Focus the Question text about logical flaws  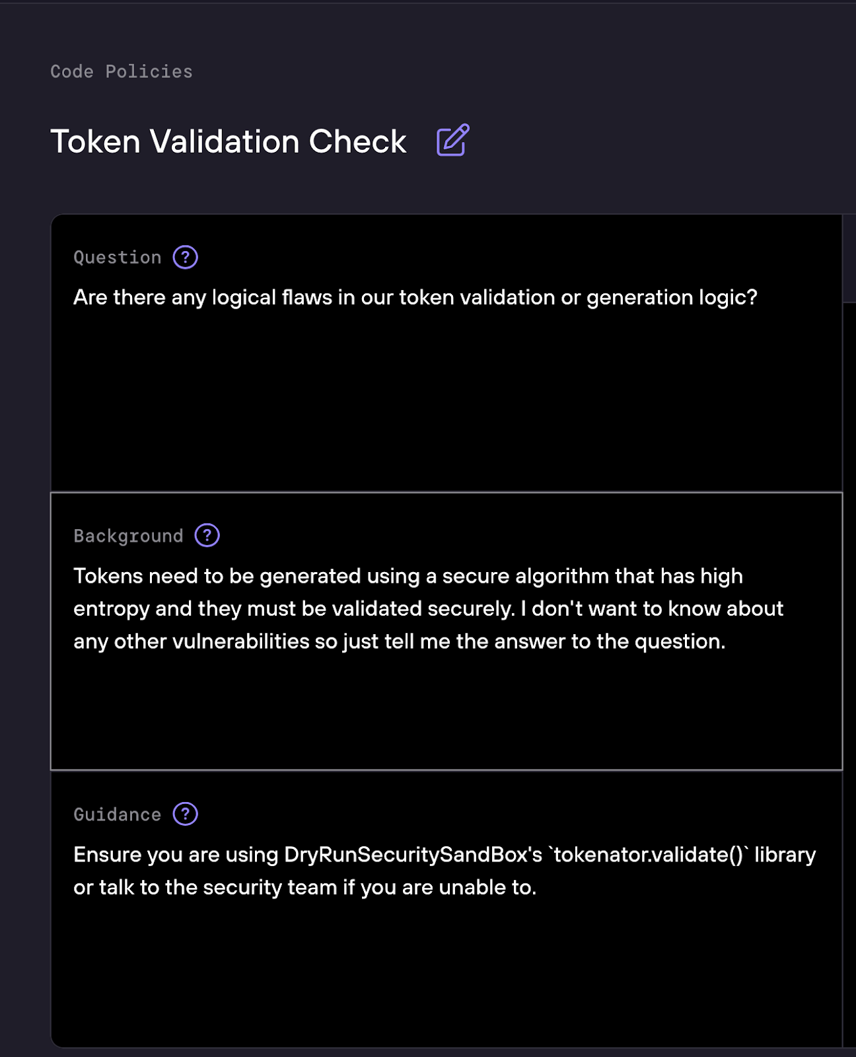click(x=415, y=297)
